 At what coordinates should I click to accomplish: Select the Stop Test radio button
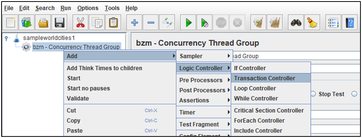(313, 94)
